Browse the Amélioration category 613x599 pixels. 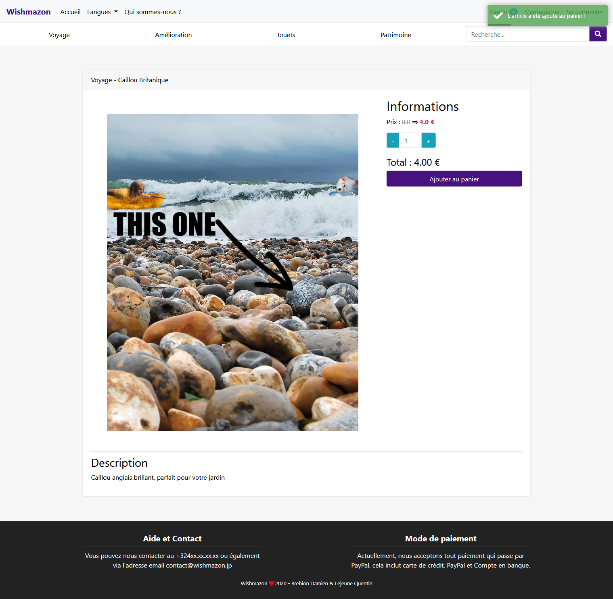pos(174,35)
